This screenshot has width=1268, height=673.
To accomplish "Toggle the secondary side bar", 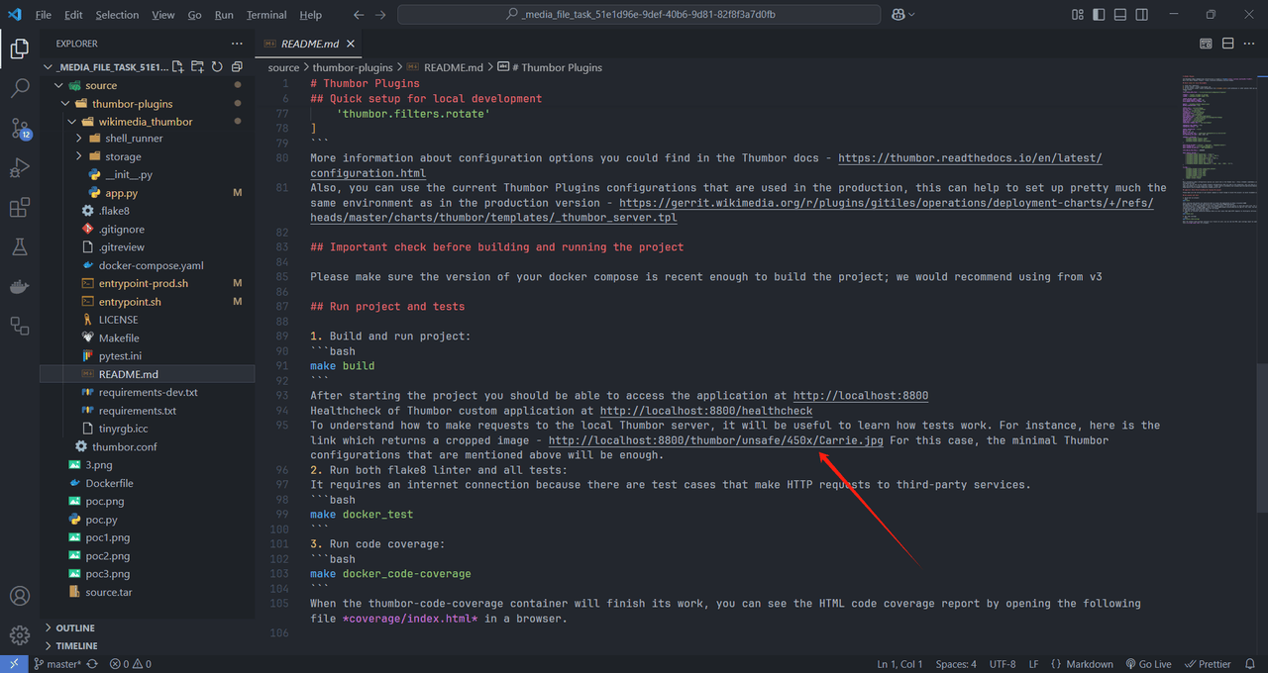I will [x=1141, y=14].
